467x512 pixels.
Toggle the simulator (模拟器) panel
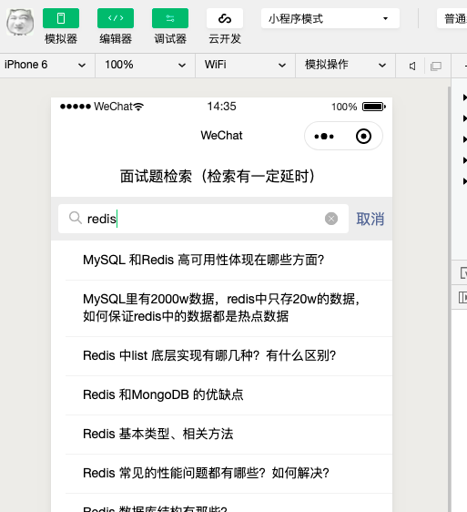click(x=61, y=18)
